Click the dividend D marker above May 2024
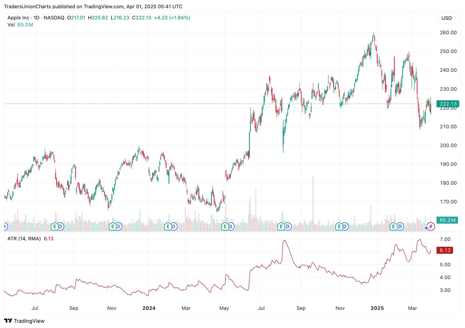 (x=231, y=226)
